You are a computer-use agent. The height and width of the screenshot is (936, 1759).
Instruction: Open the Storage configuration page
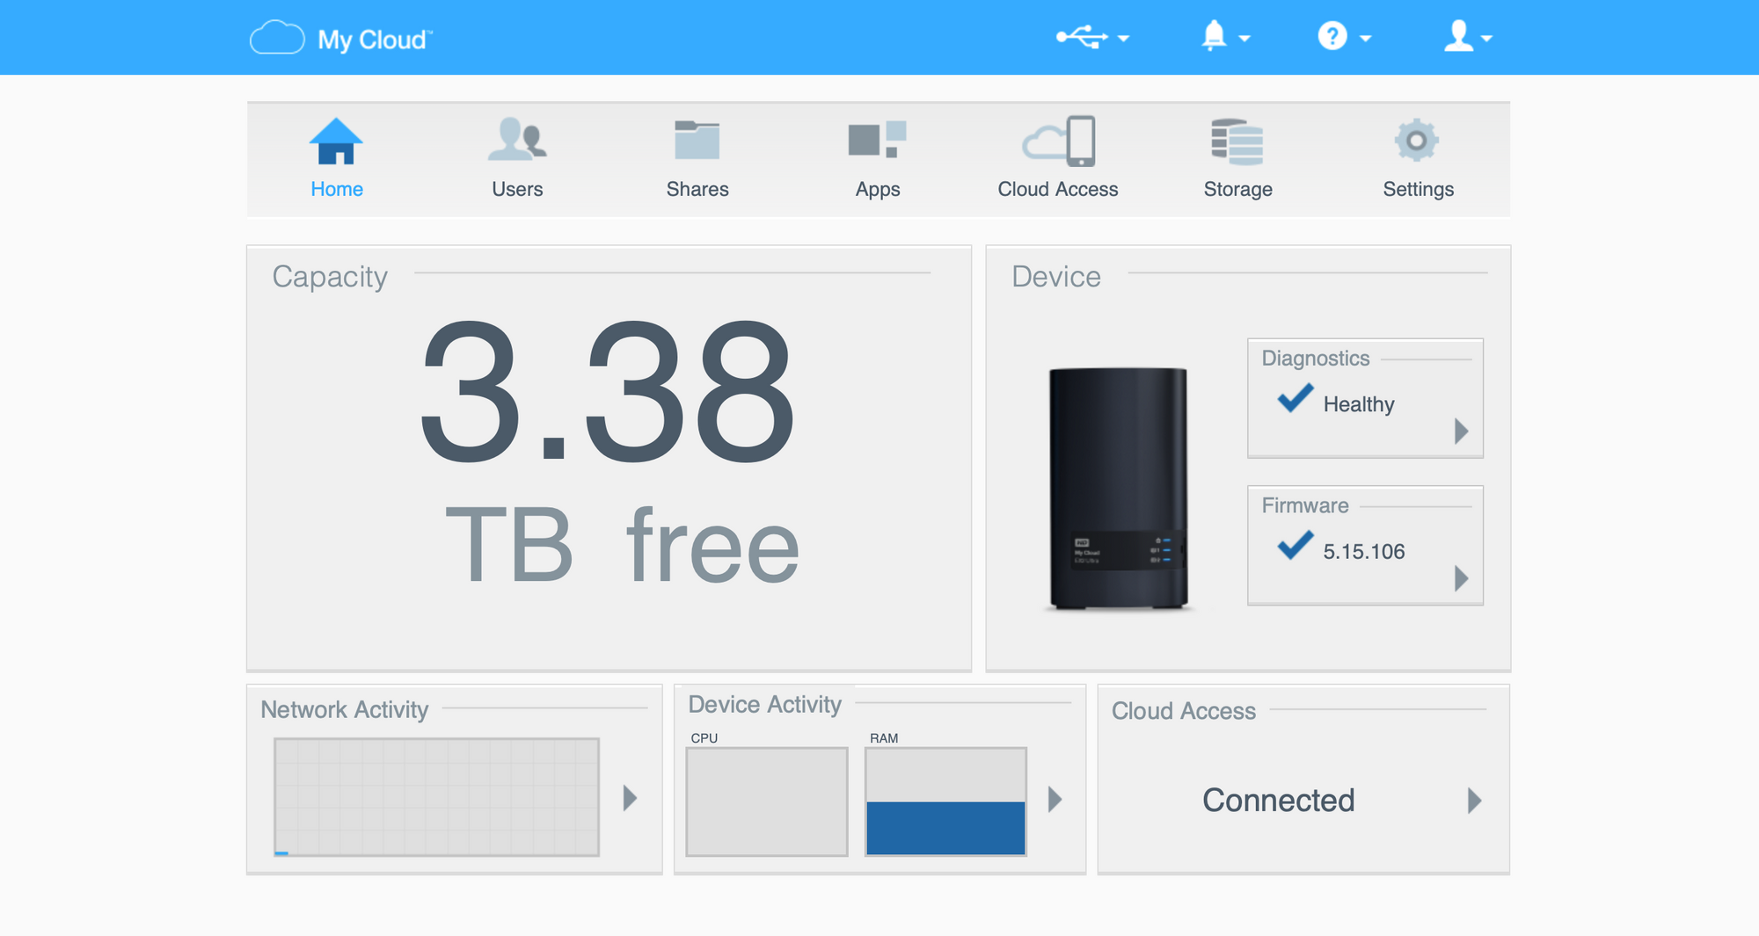[x=1237, y=156]
